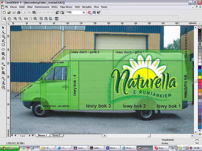Click the Zoom In magnifier
Image resolution: width=202 pixels, height=151 pixels.
(15, 19)
